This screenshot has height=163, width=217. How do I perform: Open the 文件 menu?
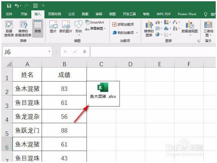[x=9, y=14]
